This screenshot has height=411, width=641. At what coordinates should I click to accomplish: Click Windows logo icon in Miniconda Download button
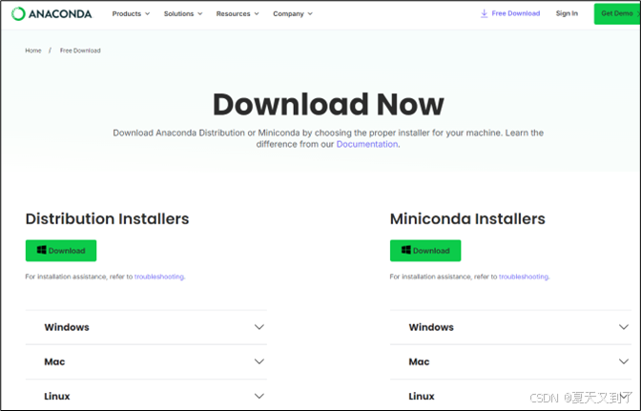[406, 250]
